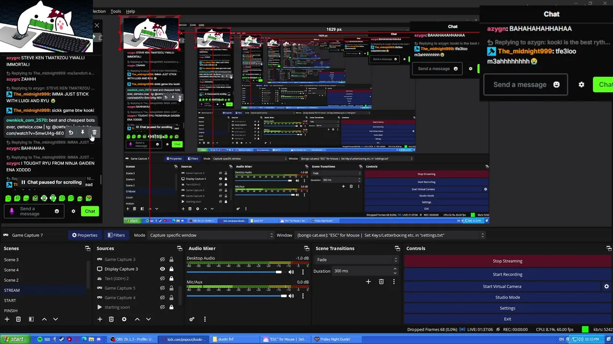Pop out the Scenes dock
The image size is (613, 344).
pos(88,248)
